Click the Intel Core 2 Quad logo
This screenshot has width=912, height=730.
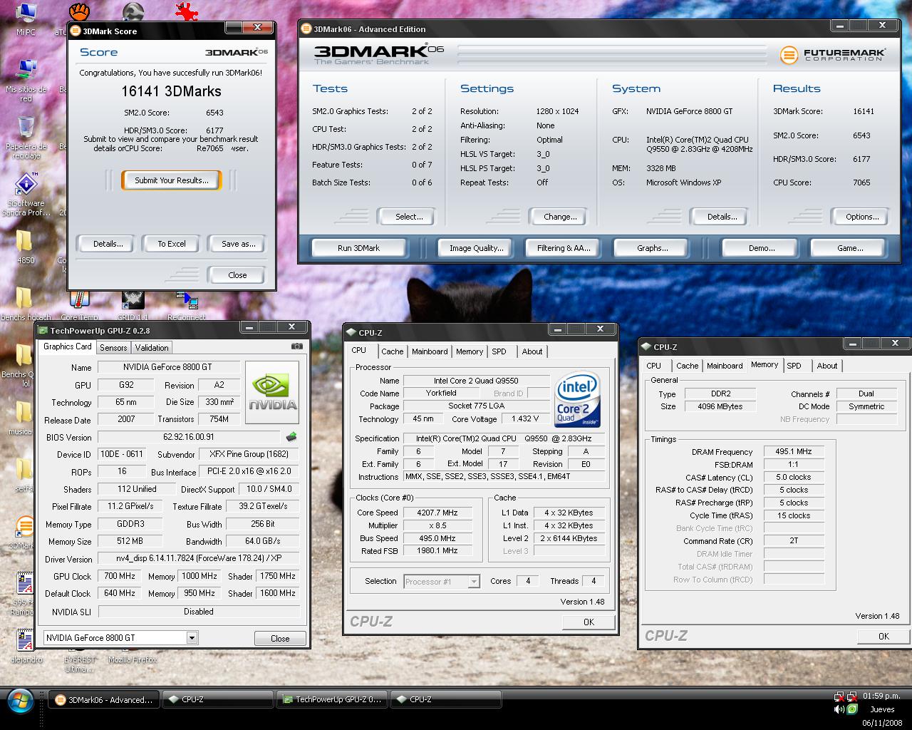point(577,399)
